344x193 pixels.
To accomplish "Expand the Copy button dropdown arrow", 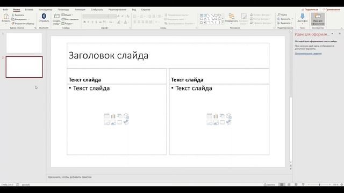I will tap(28, 19).
